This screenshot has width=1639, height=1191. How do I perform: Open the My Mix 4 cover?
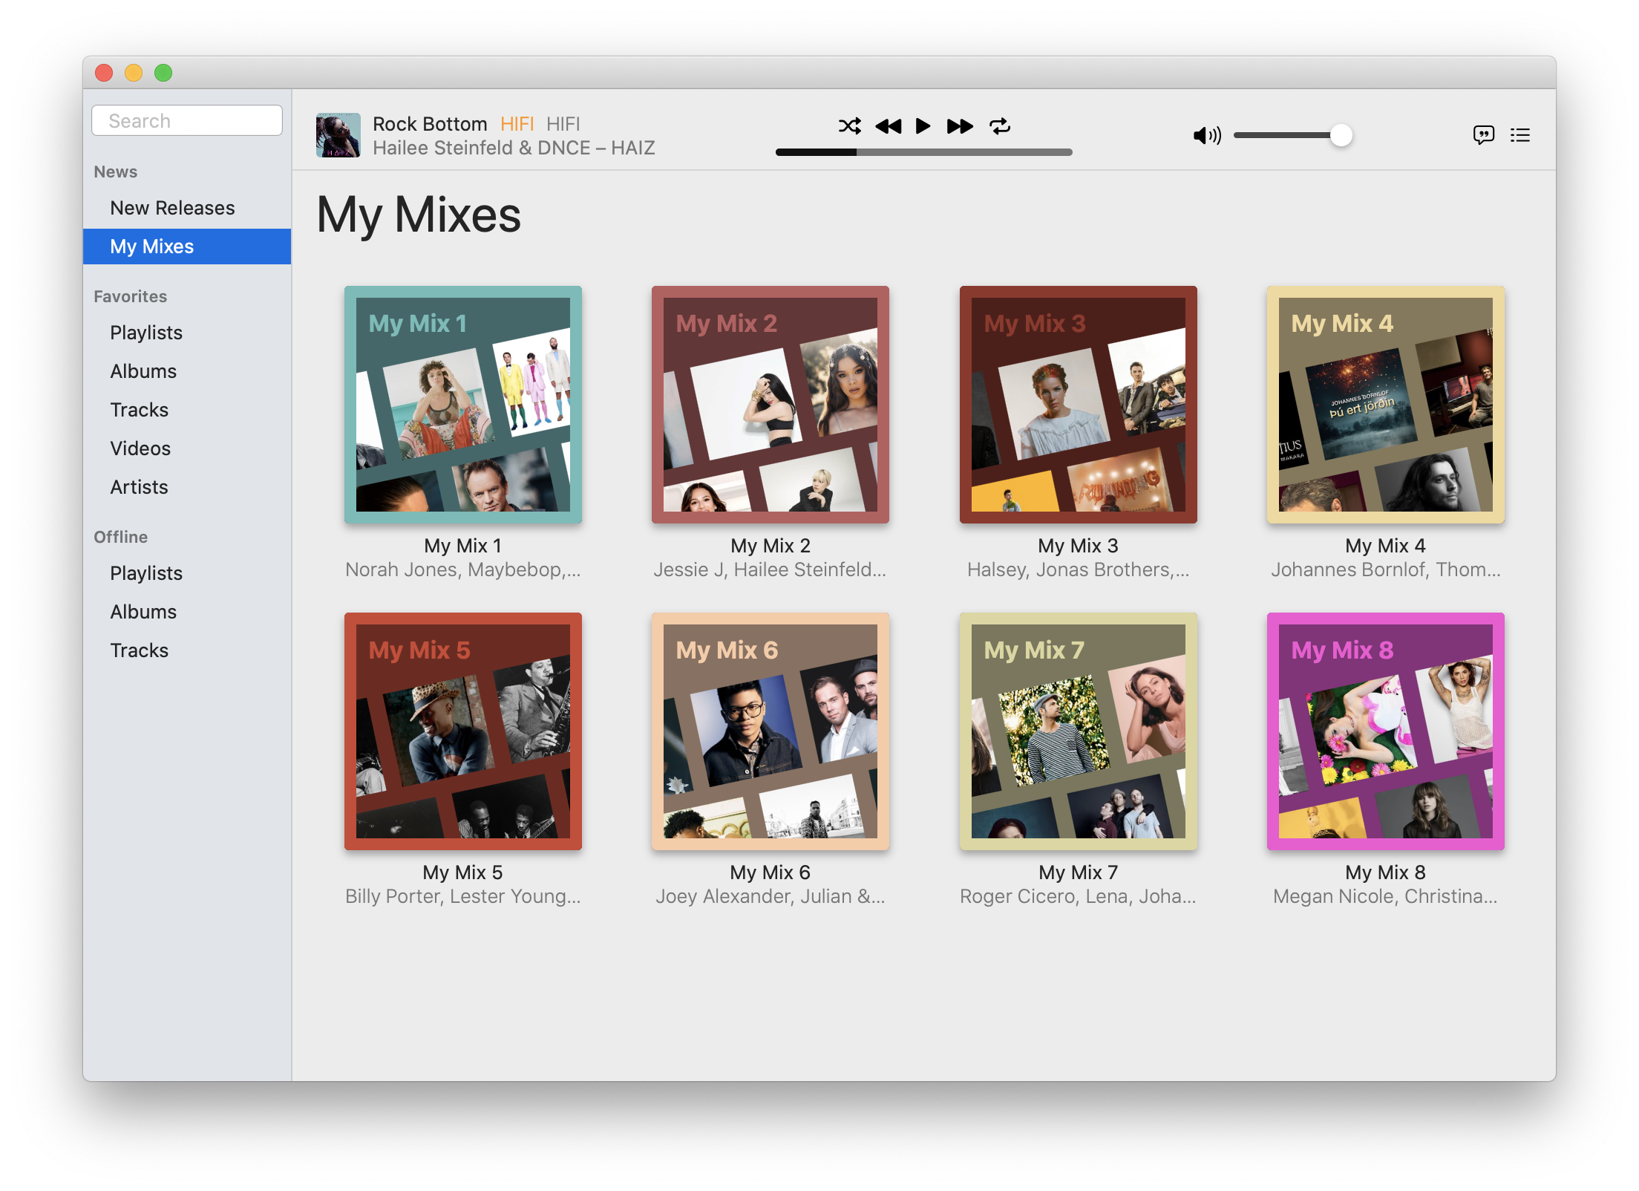click(1386, 405)
